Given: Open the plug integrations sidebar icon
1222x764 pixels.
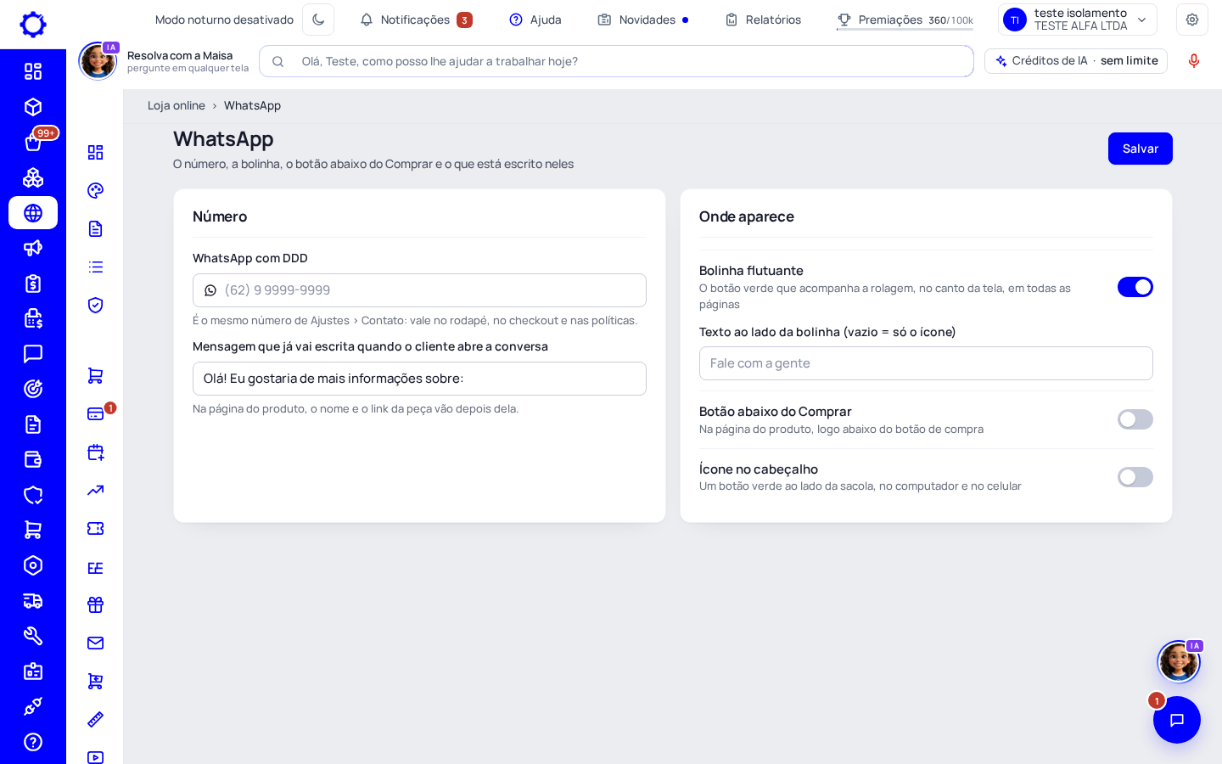Looking at the screenshot, I should pyautogui.click(x=33, y=706).
